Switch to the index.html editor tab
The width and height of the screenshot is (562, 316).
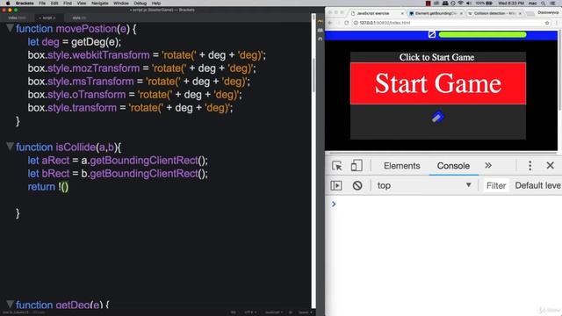pos(17,18)
